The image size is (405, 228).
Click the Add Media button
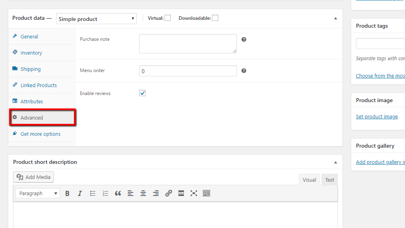33,177
